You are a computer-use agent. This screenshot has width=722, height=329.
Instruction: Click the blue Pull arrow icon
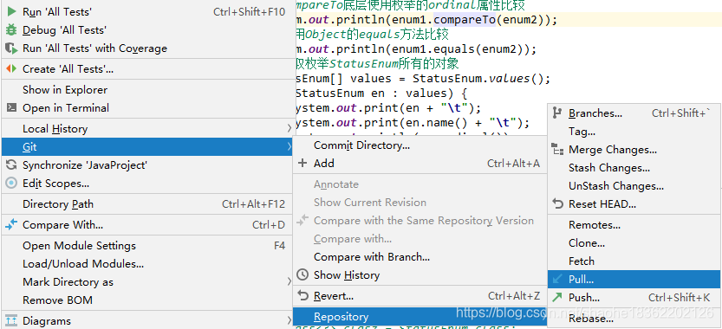557,279
